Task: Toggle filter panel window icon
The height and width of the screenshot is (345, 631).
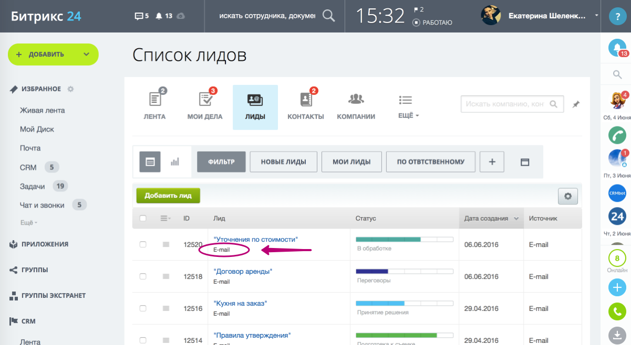Action: (x=524, y=162)
